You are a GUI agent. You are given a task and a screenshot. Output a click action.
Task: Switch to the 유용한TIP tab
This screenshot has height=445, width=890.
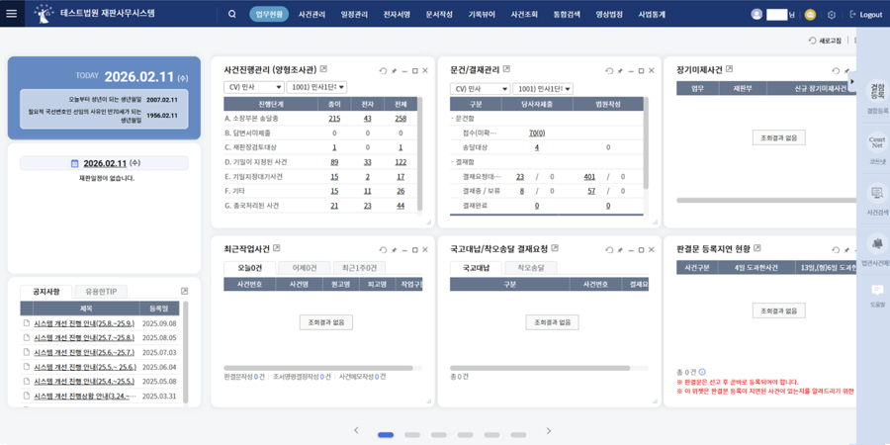click(100, 292)
